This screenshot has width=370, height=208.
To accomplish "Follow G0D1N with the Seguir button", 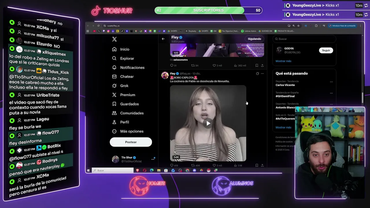I will pos(326,50).
